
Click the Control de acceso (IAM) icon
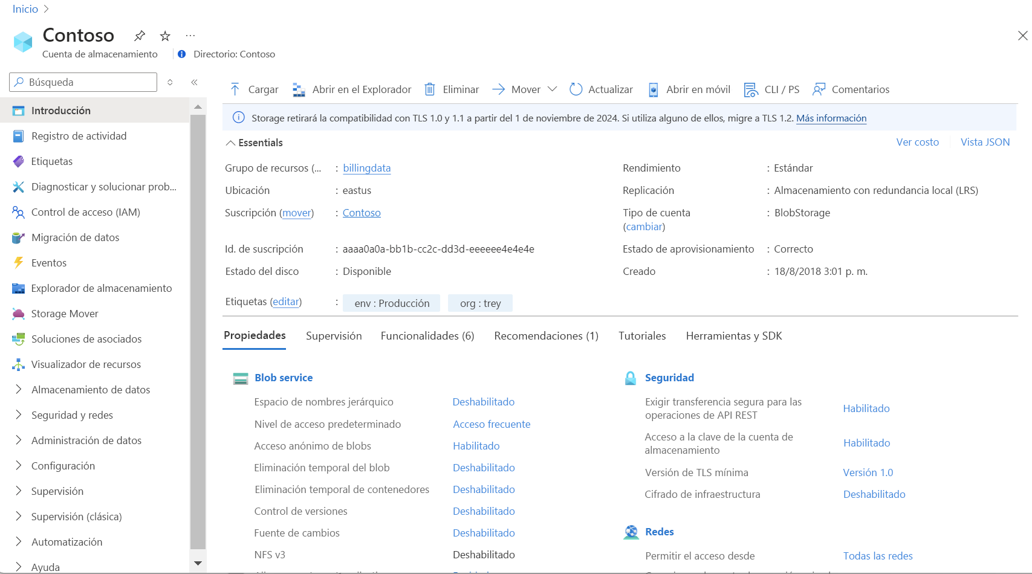(x=18, y=212)
